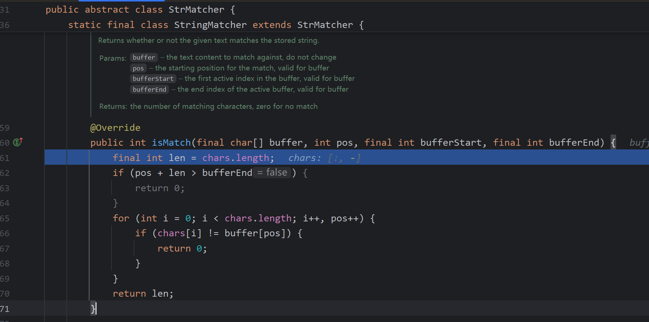Click pos++ in the for loop header
Image resolution: width=649 pixels, height=322 pixels.
tap(345, 218)
